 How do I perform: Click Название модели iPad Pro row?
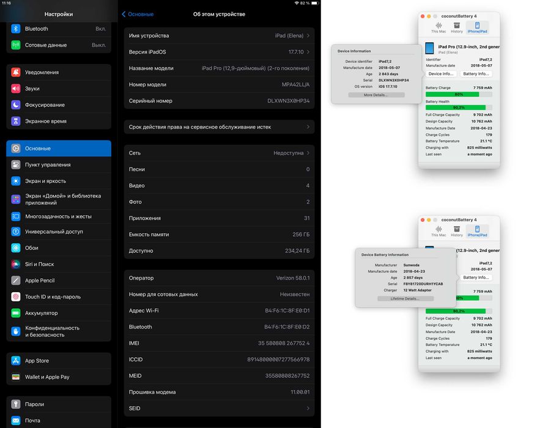pyautogui.click(x=219, y=68)
